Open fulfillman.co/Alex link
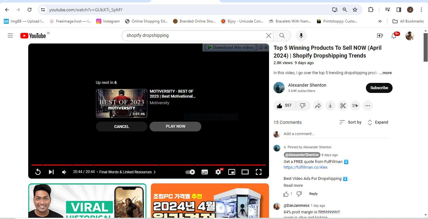The image size is (428, 219). [x=305, y=167]
